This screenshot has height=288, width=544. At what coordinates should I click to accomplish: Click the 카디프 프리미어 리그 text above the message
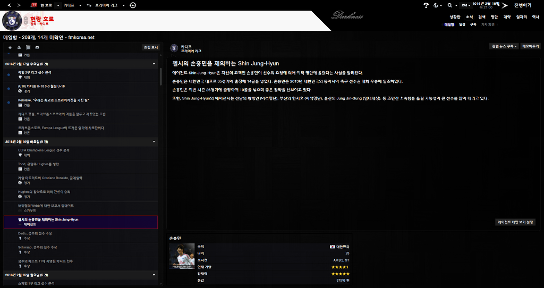click(191, 48)
